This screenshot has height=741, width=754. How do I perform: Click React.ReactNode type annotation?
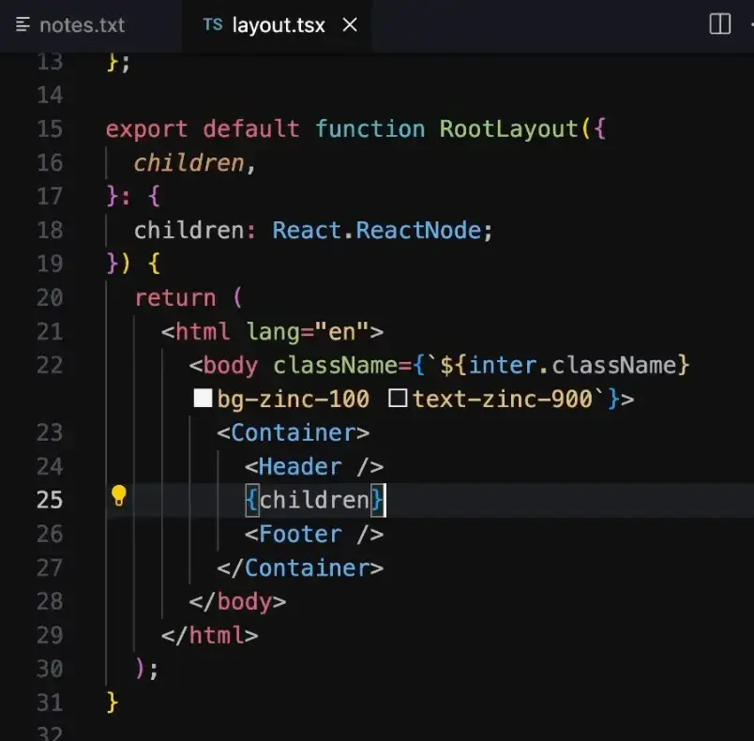[382, 230]
